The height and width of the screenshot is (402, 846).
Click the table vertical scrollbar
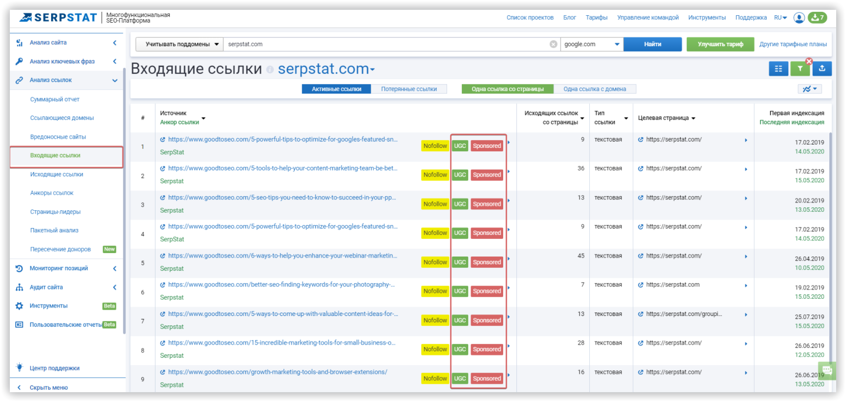click(x=831, y=248)
